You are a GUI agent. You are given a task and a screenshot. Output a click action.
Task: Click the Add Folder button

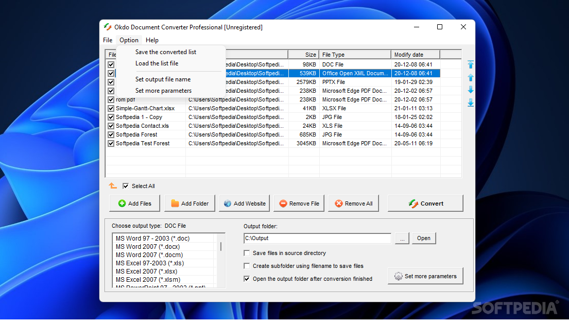tap(189, 204)
